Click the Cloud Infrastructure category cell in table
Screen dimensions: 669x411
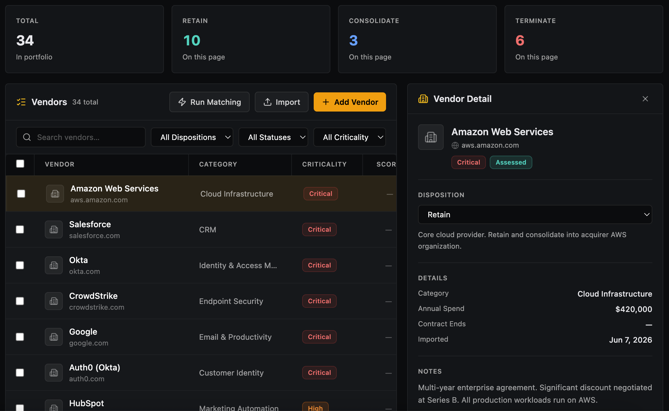tap(237, 194)
